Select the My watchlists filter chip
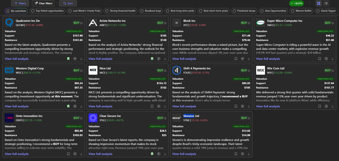 pos(16,11)
